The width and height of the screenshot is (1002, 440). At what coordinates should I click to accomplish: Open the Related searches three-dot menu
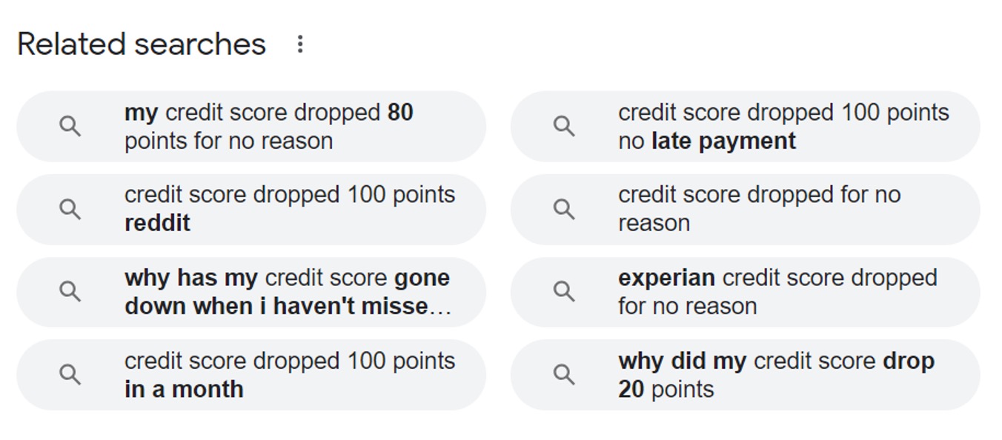(x=300, y=44)
